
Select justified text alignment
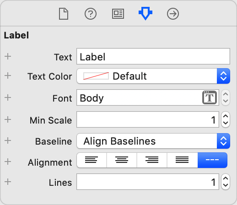click(x=182, y=160)
